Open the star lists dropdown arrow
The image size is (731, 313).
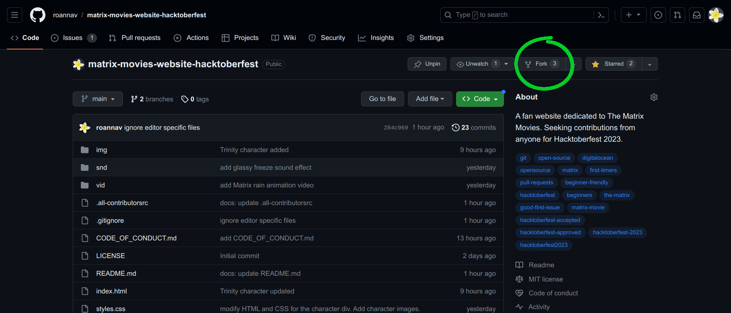[650, 64]
